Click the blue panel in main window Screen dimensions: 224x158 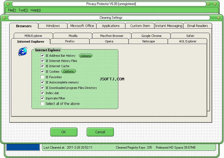point(23,147)
